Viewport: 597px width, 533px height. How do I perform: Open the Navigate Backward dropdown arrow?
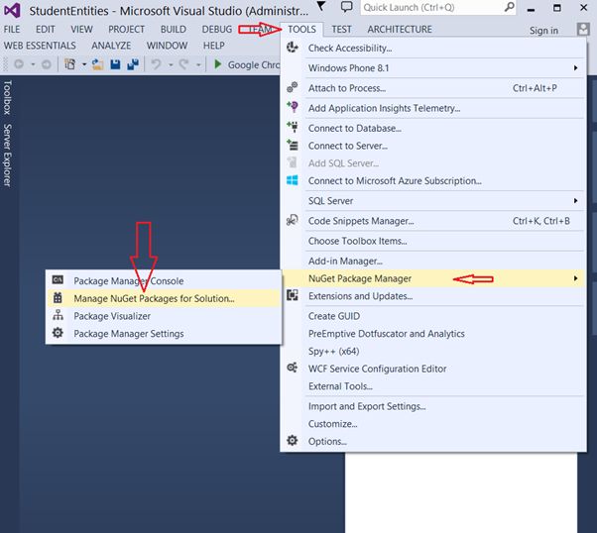(x=33, y=64)
